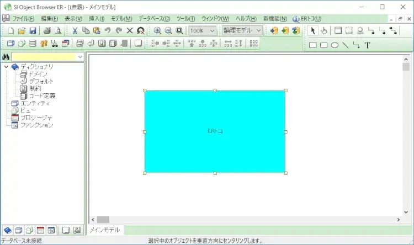Click the Cut scissors icon
Viewport: 414px width, 245px height.
[74, 31]
